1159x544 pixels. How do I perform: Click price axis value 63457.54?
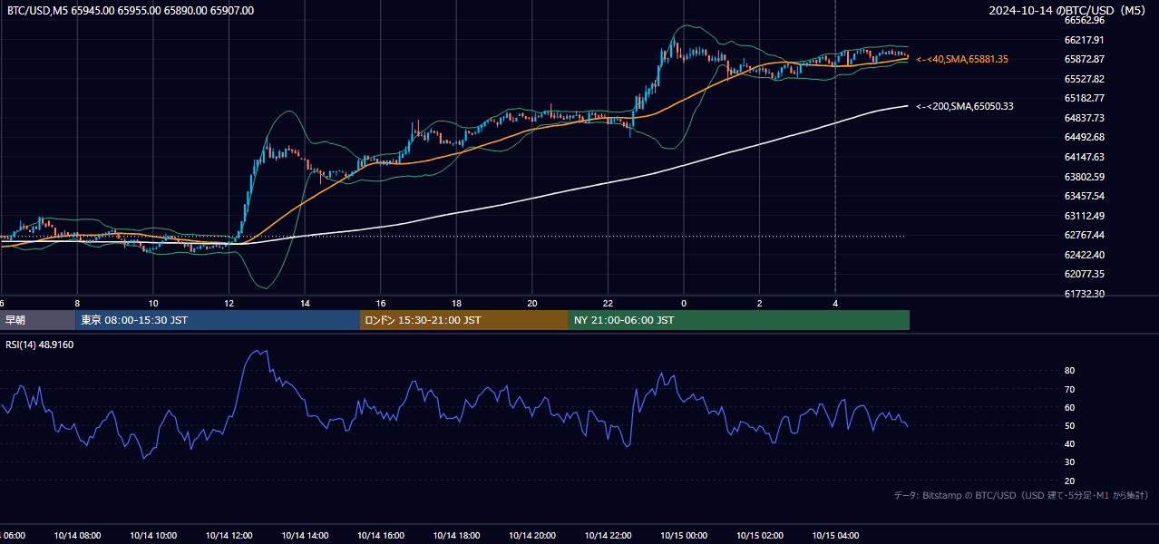[1084, 196]
